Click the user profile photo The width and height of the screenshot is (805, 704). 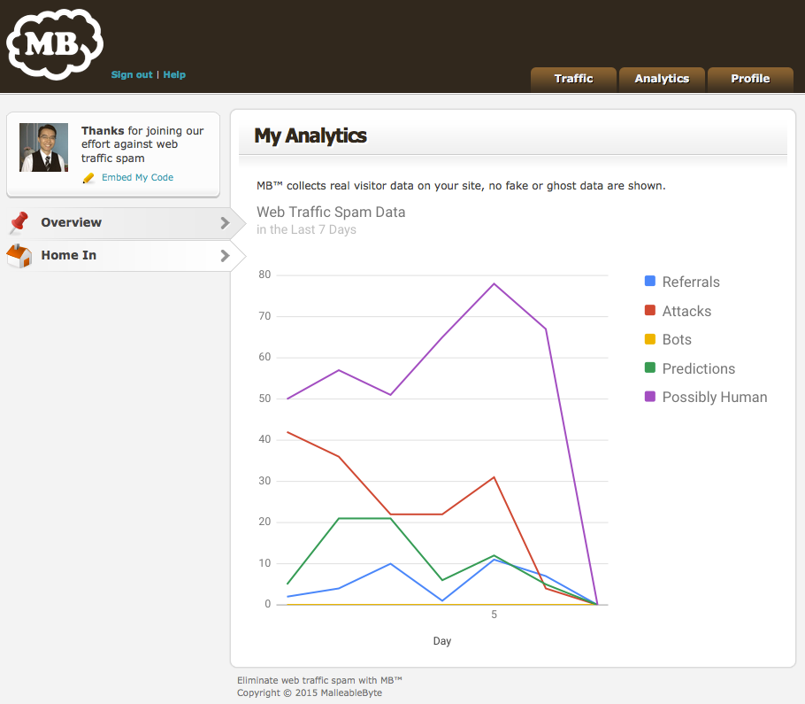point(43,148)
